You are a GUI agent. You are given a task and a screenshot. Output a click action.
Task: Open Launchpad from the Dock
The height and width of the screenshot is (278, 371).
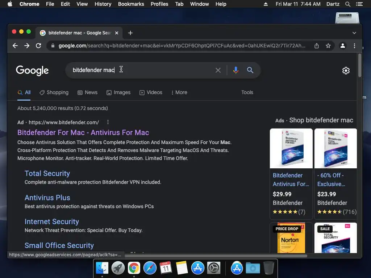118,268
